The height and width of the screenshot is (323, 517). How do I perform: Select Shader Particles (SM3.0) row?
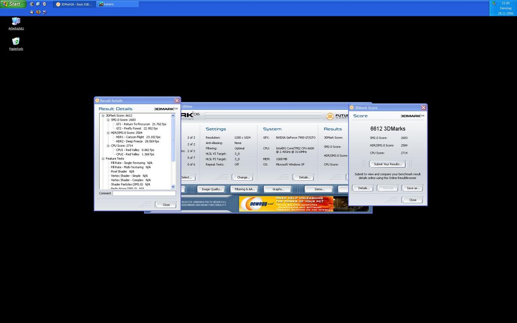tap(130, 184)
